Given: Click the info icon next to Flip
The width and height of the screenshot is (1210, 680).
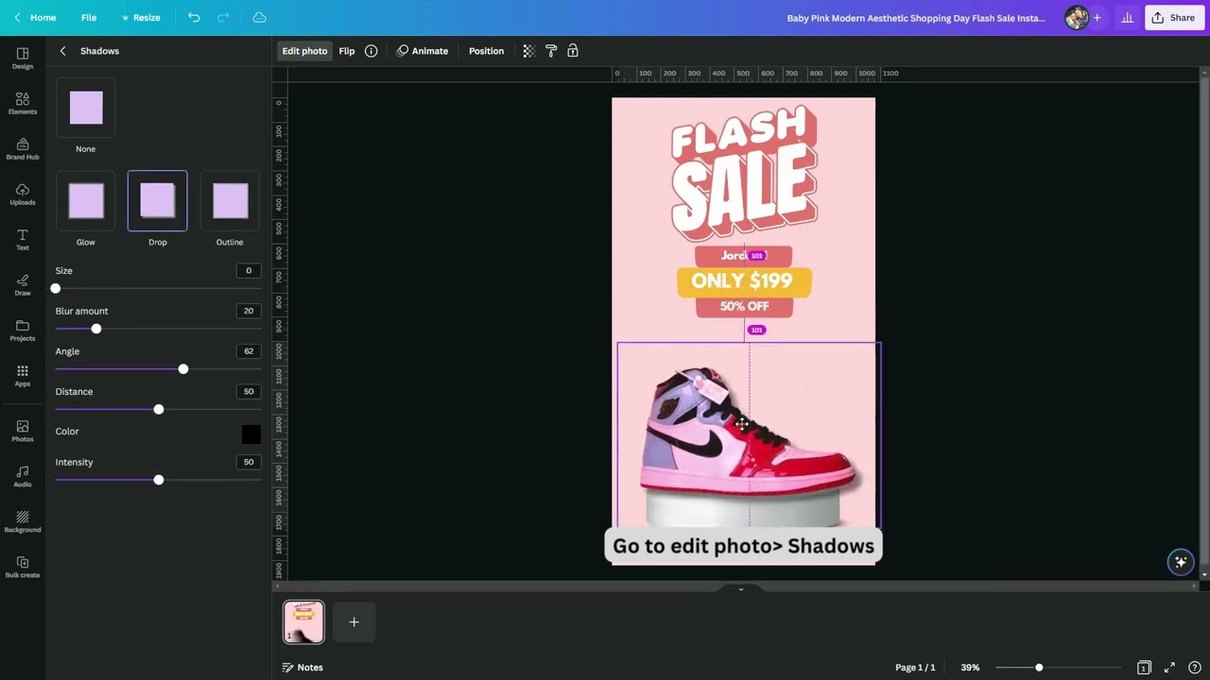Looking at the screenshot, I should click(x=371, y=51).
